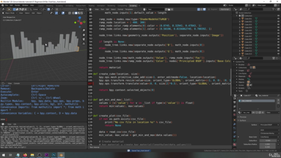
Task: Click the Cube.006 object icon
Action: [243, 33]
